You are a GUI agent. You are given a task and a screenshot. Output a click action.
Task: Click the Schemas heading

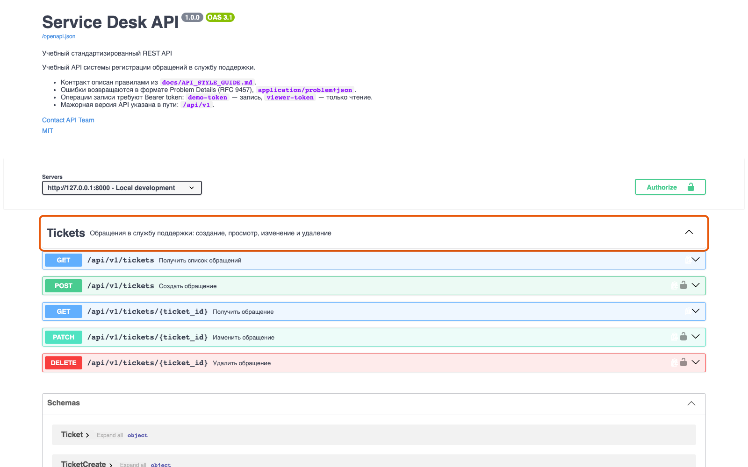pos(64,403)
